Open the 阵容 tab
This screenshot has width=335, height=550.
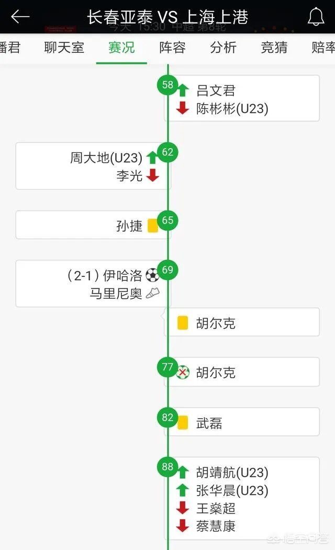[x=172, y=47]
